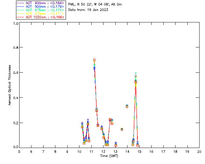Click the isolated data marker near 13.5 GMT
Image resolution: width=205 pixels, height=164 pixels.
tap(122, 129)
